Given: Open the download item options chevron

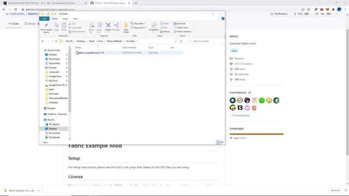Looking at the screenshot, I should [x=39, y=191].
